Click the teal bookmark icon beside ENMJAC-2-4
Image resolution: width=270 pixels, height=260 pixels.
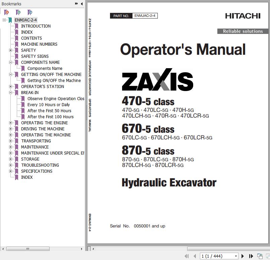coord(10,20)
